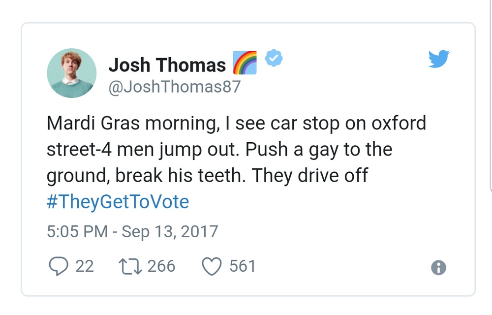The image size is (492, 315).
Task: Open the #TheyGetToVote hashtag
Action: coord(118,202)
